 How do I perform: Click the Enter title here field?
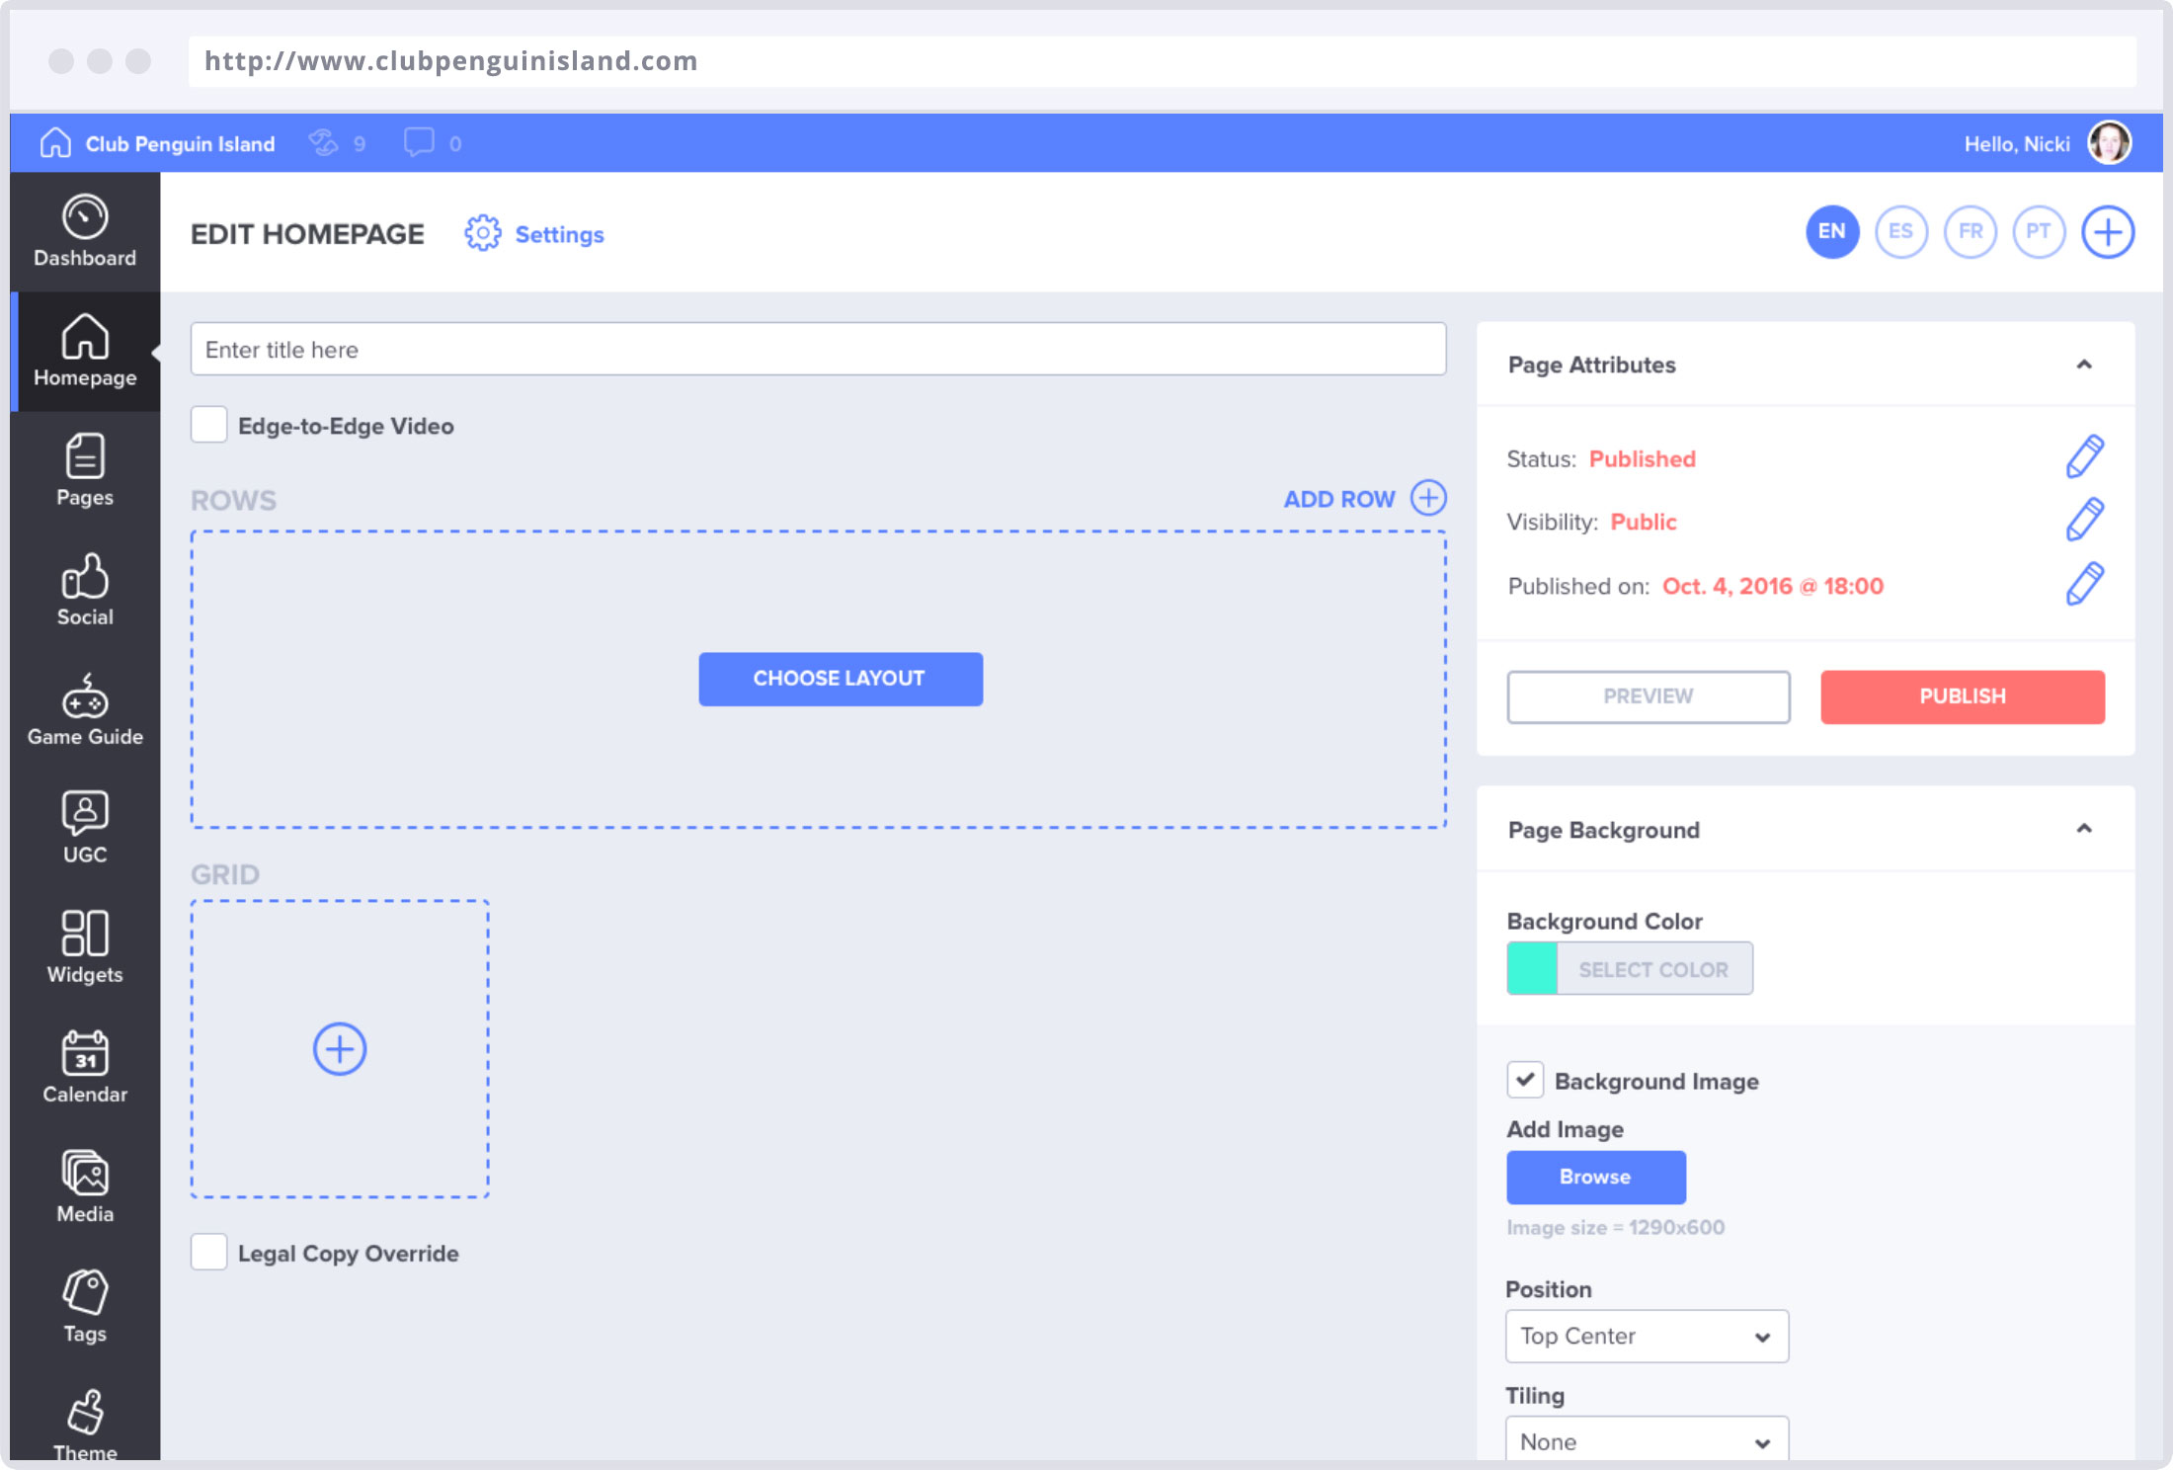(x=818, y=349)
